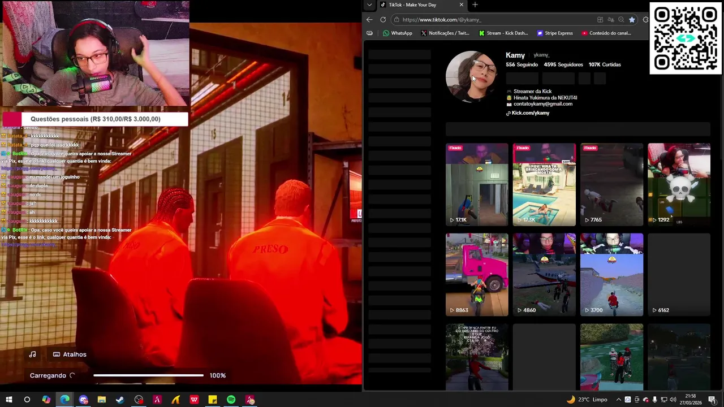View site info padlock icon
The image size is (724, 407).
point(397,20)
